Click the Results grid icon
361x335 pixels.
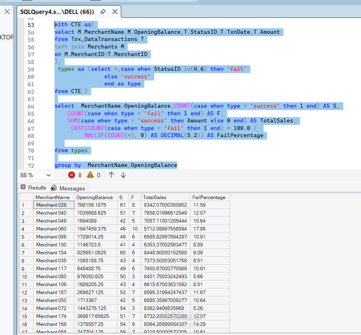pyautogui.click(x=23, y=187)
